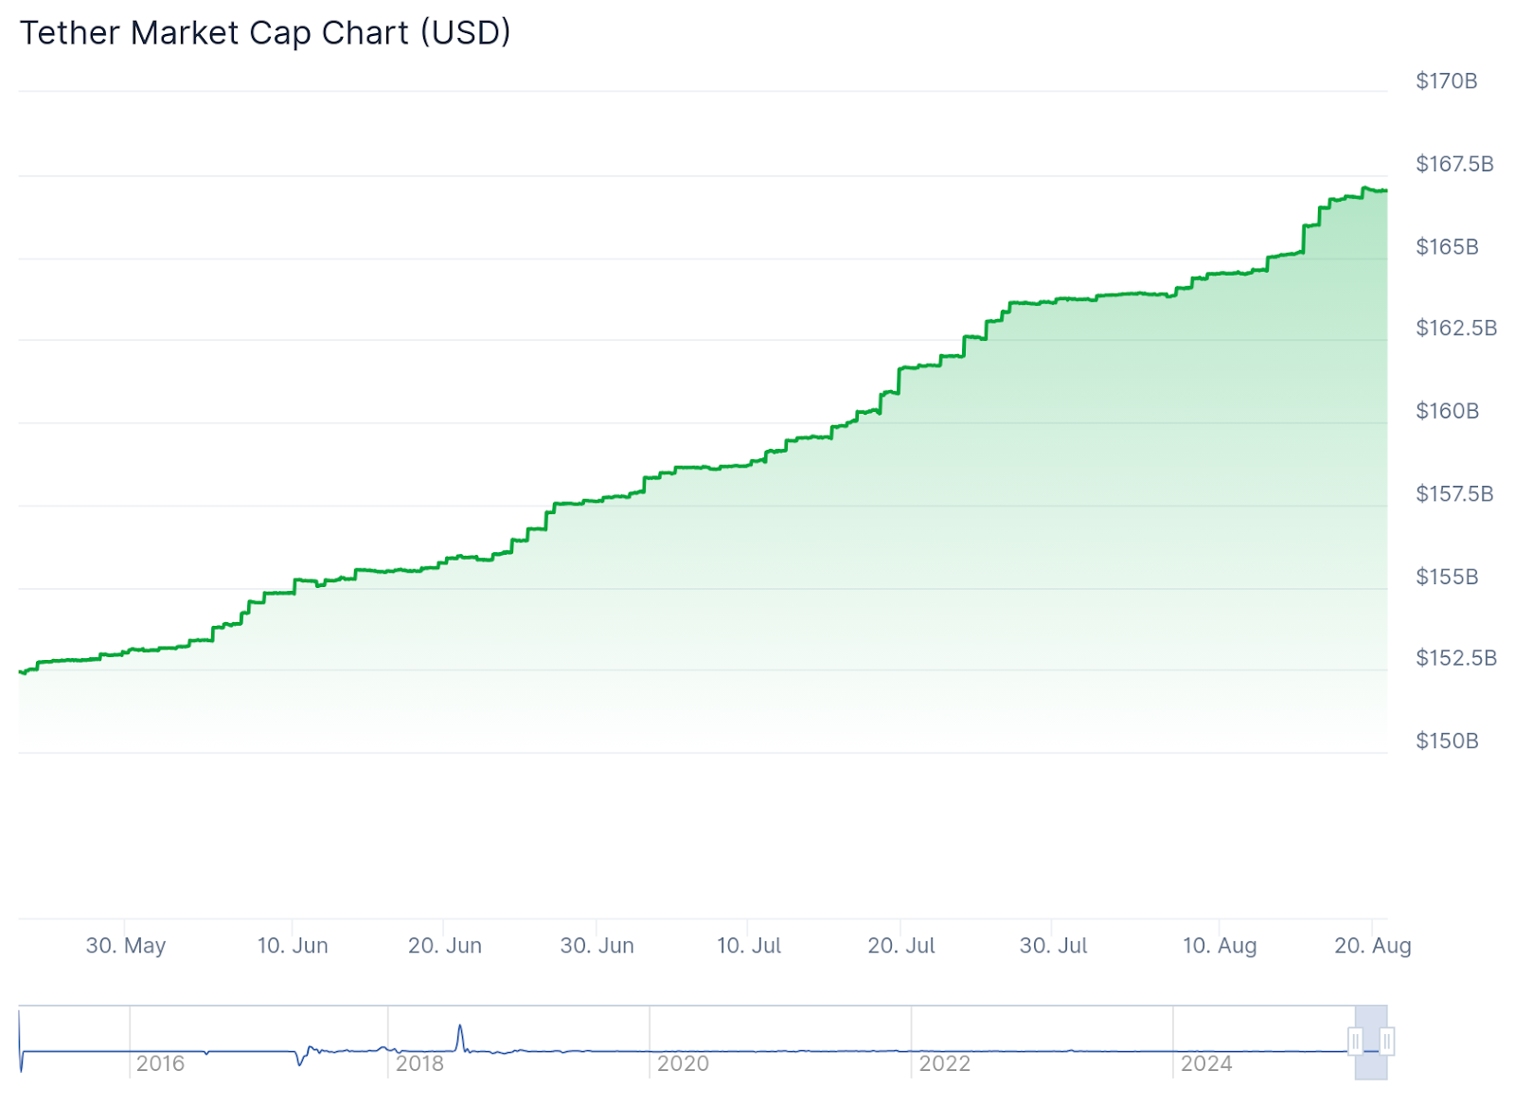Click the left range navigator handle
1515x1106 pixels.
point(1356,1043)
